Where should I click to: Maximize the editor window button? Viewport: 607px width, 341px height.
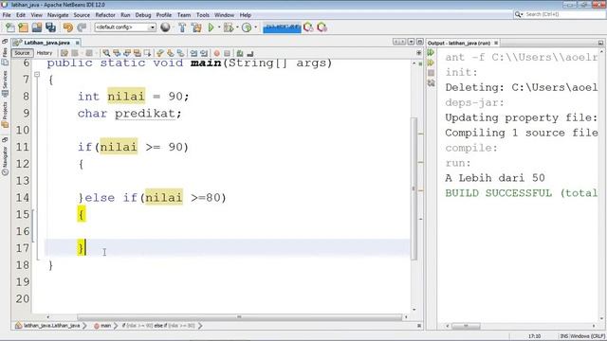coord(420,42)
